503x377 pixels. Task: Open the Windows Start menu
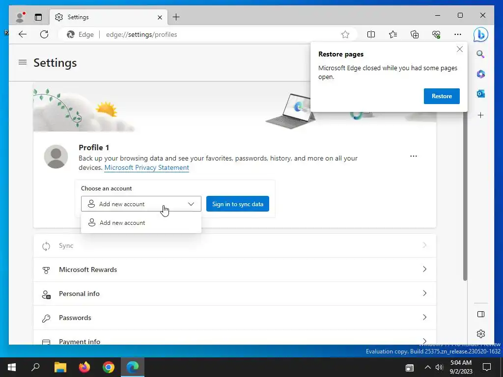12,367
